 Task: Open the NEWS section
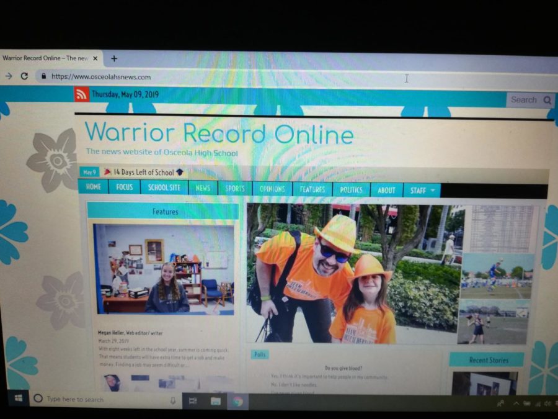point(203,188)
